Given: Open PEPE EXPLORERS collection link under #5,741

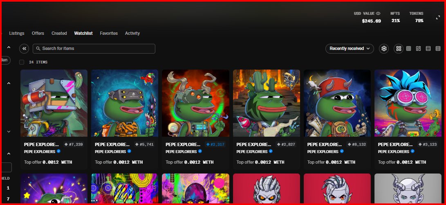Looking at the screenshot, I should 110,151.
